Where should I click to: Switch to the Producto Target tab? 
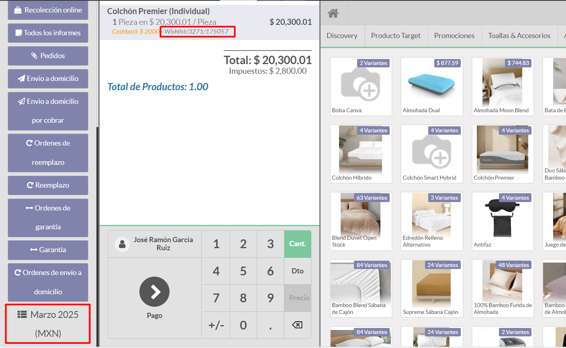[x=396, y=36]
